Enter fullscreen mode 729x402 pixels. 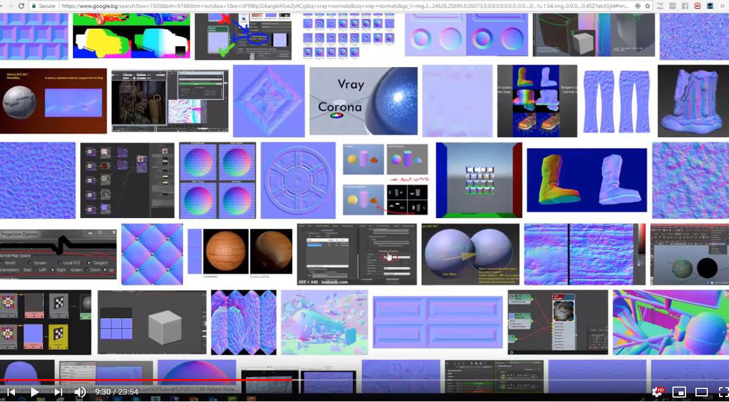pyautogui.click(x=723, y=392)
